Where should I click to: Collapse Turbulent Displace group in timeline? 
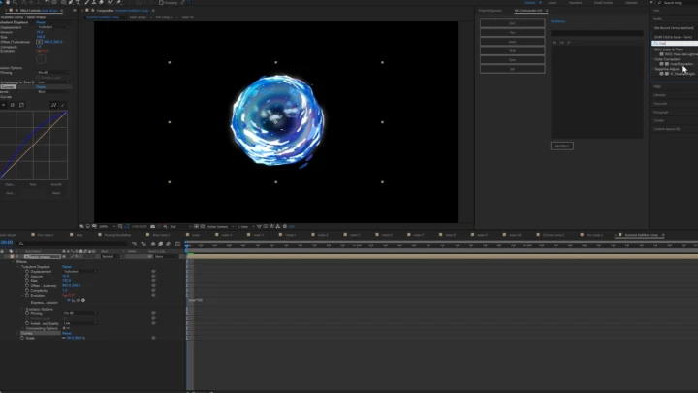pos(17,267)
